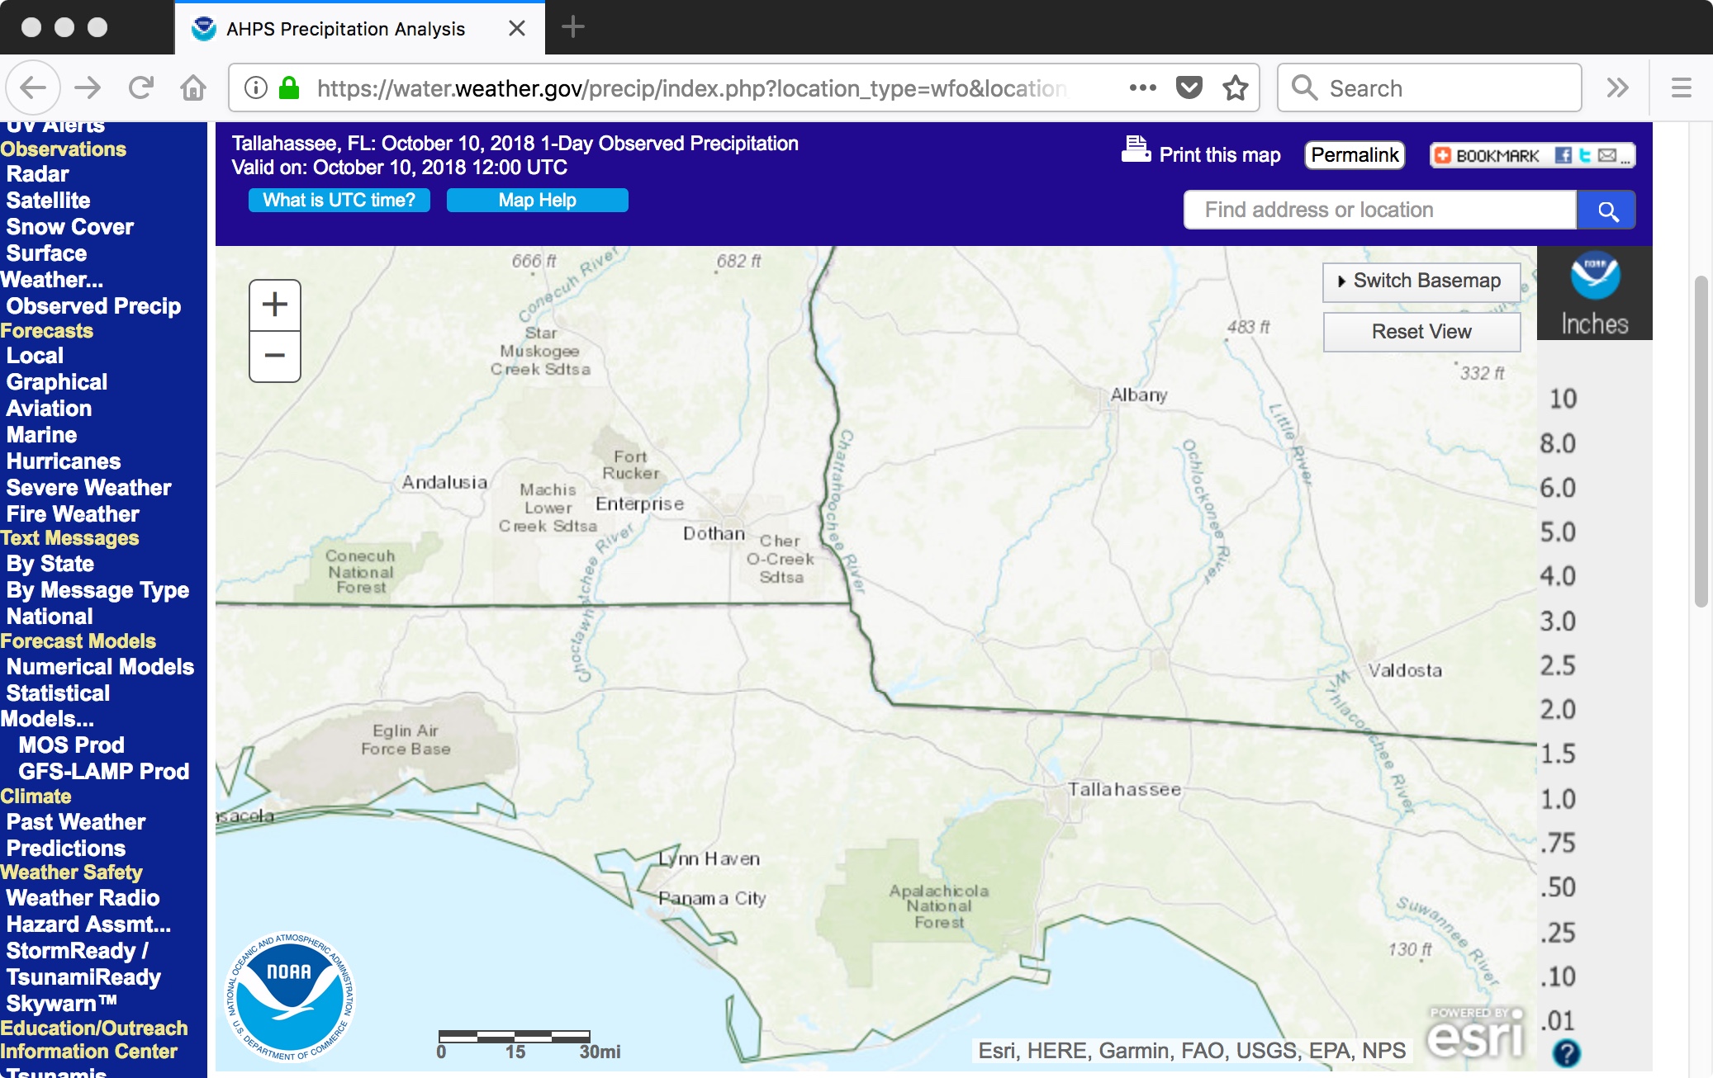This screenshot has width=1713, height=1078.
Task: Click the Reset View button
Action: click(x=1421, y=332)
